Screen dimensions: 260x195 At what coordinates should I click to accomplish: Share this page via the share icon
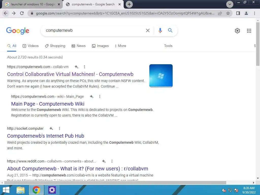220,13
